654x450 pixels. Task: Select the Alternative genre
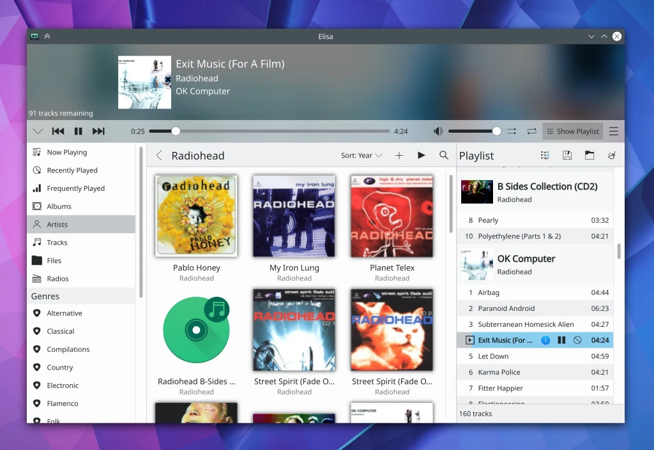click(x=81, y=313)
